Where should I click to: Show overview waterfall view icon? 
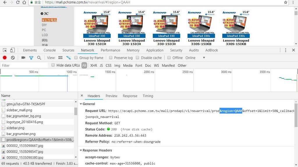coord(68,58)
